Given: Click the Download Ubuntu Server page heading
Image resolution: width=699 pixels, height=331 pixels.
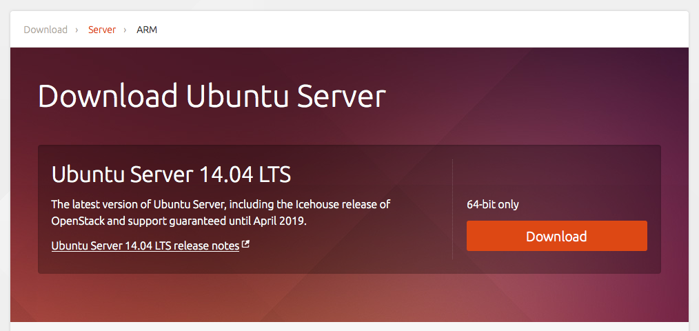Looking at the screenshot, I should (211, 96).
